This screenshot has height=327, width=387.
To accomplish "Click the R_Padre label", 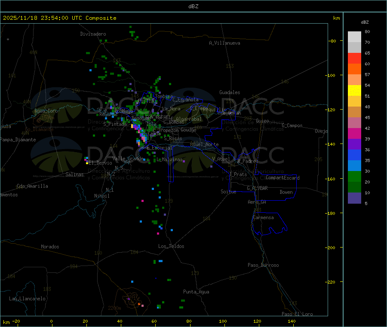I will pos(246,161).
